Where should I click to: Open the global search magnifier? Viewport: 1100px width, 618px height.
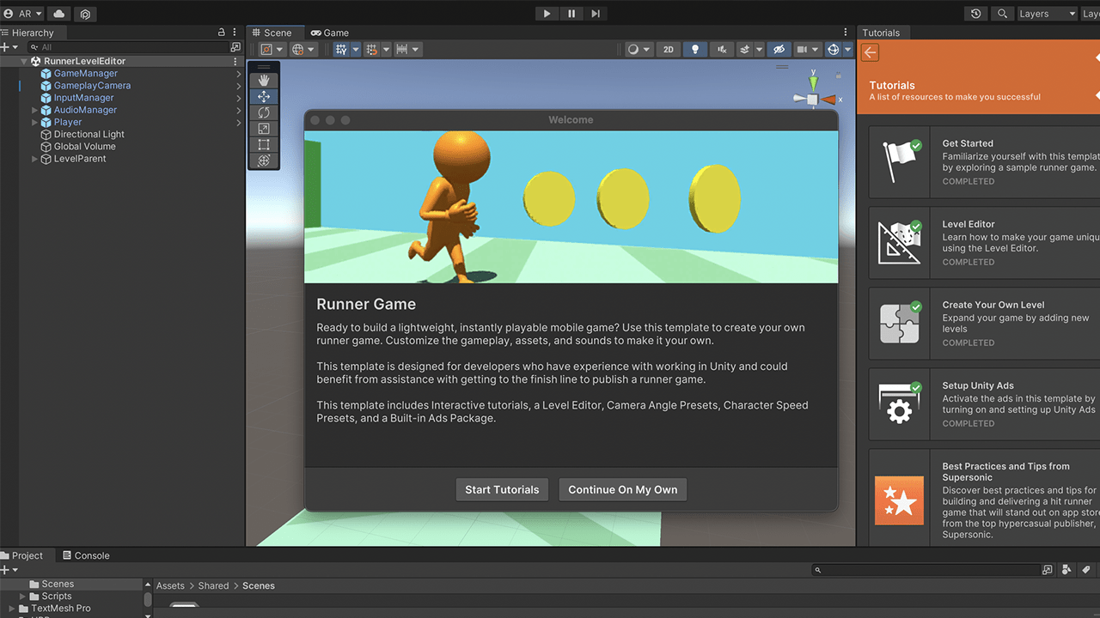1002,14
